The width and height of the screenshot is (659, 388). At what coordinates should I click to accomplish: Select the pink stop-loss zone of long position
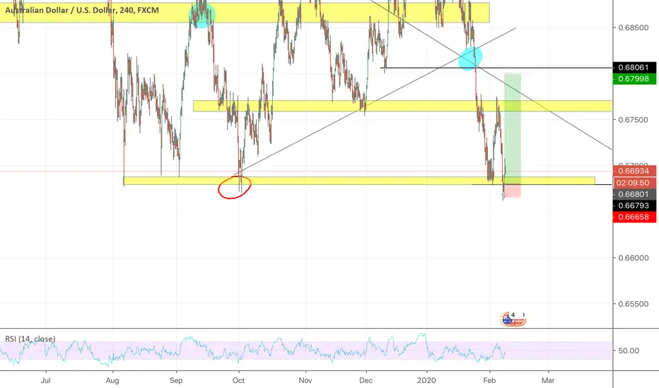[x=513, y=191]
